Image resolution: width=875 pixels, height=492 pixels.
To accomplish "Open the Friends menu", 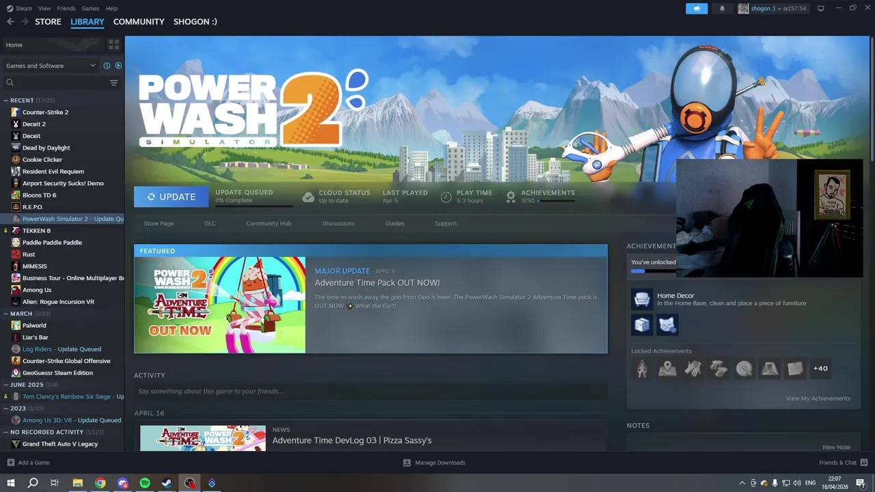I will [x=66, y=8].
